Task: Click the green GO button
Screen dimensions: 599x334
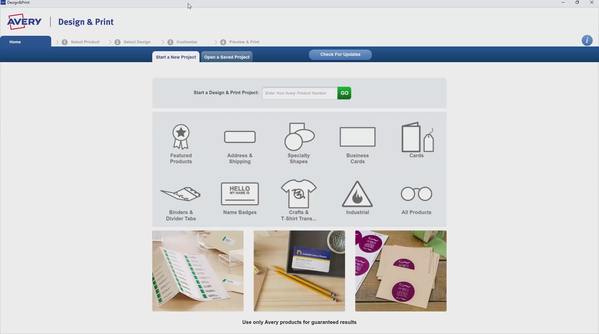Action: click(x=344, y=93)
